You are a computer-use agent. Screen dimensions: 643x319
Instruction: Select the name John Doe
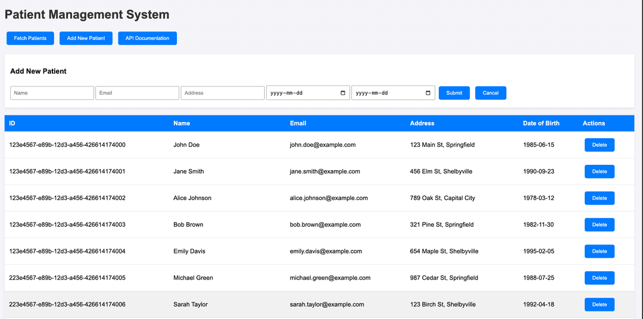(x=186, y=145)
